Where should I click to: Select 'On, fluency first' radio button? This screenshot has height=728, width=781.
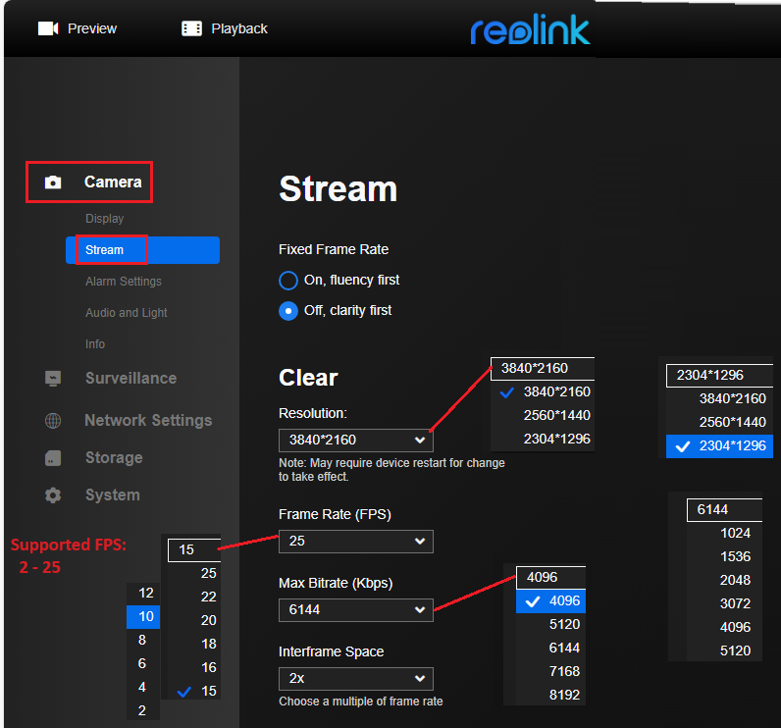point(288,281)
